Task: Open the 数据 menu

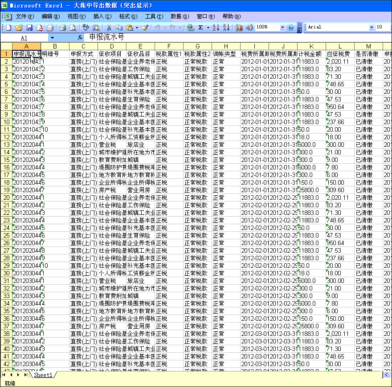Action: pyautogui.click(x=176, y=16)
